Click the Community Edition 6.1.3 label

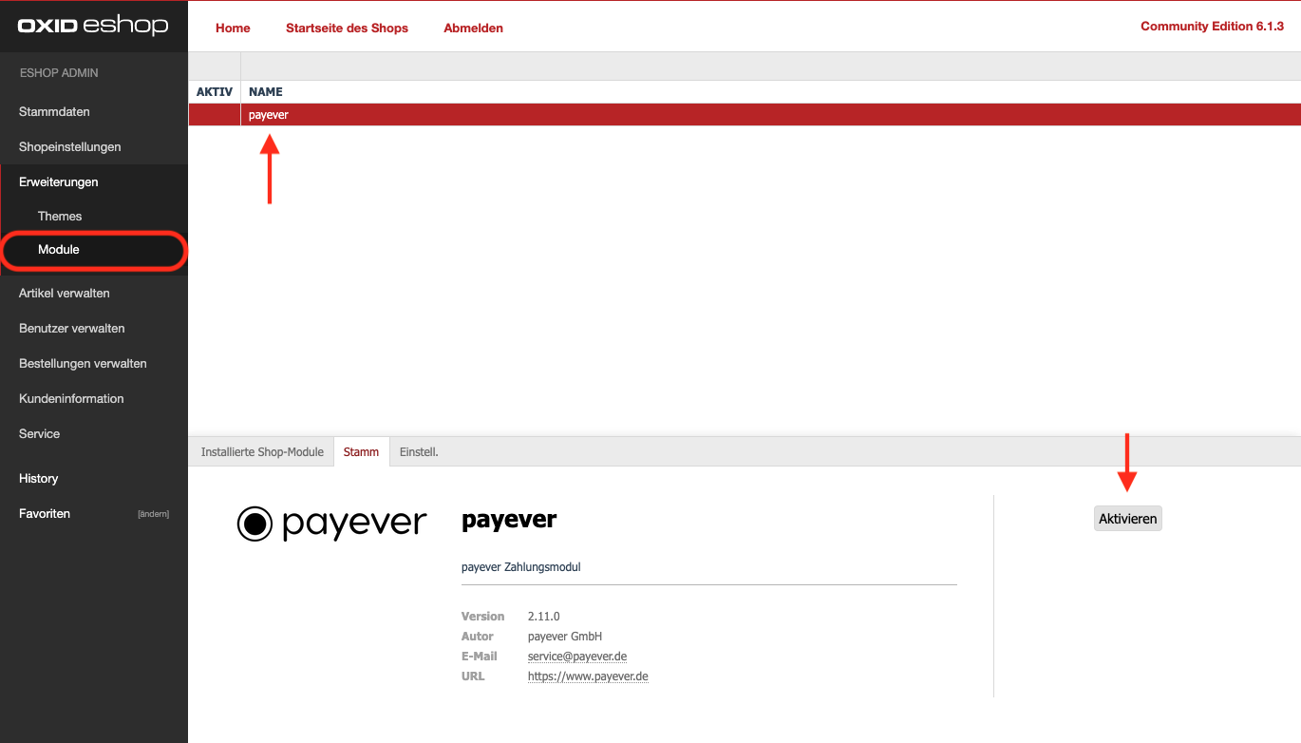pos(1213,27)
